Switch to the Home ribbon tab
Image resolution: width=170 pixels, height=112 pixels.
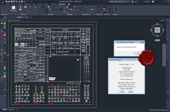8,4
